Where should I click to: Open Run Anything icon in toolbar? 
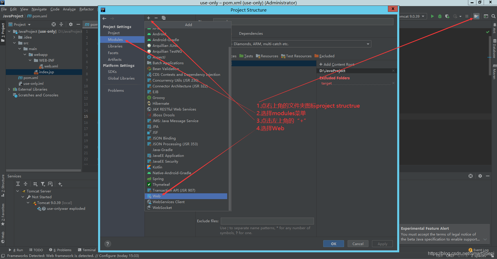point(486,16)
